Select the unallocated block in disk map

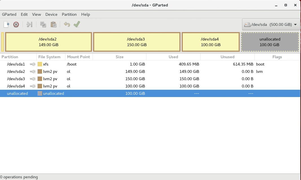[x=270, y=42]
